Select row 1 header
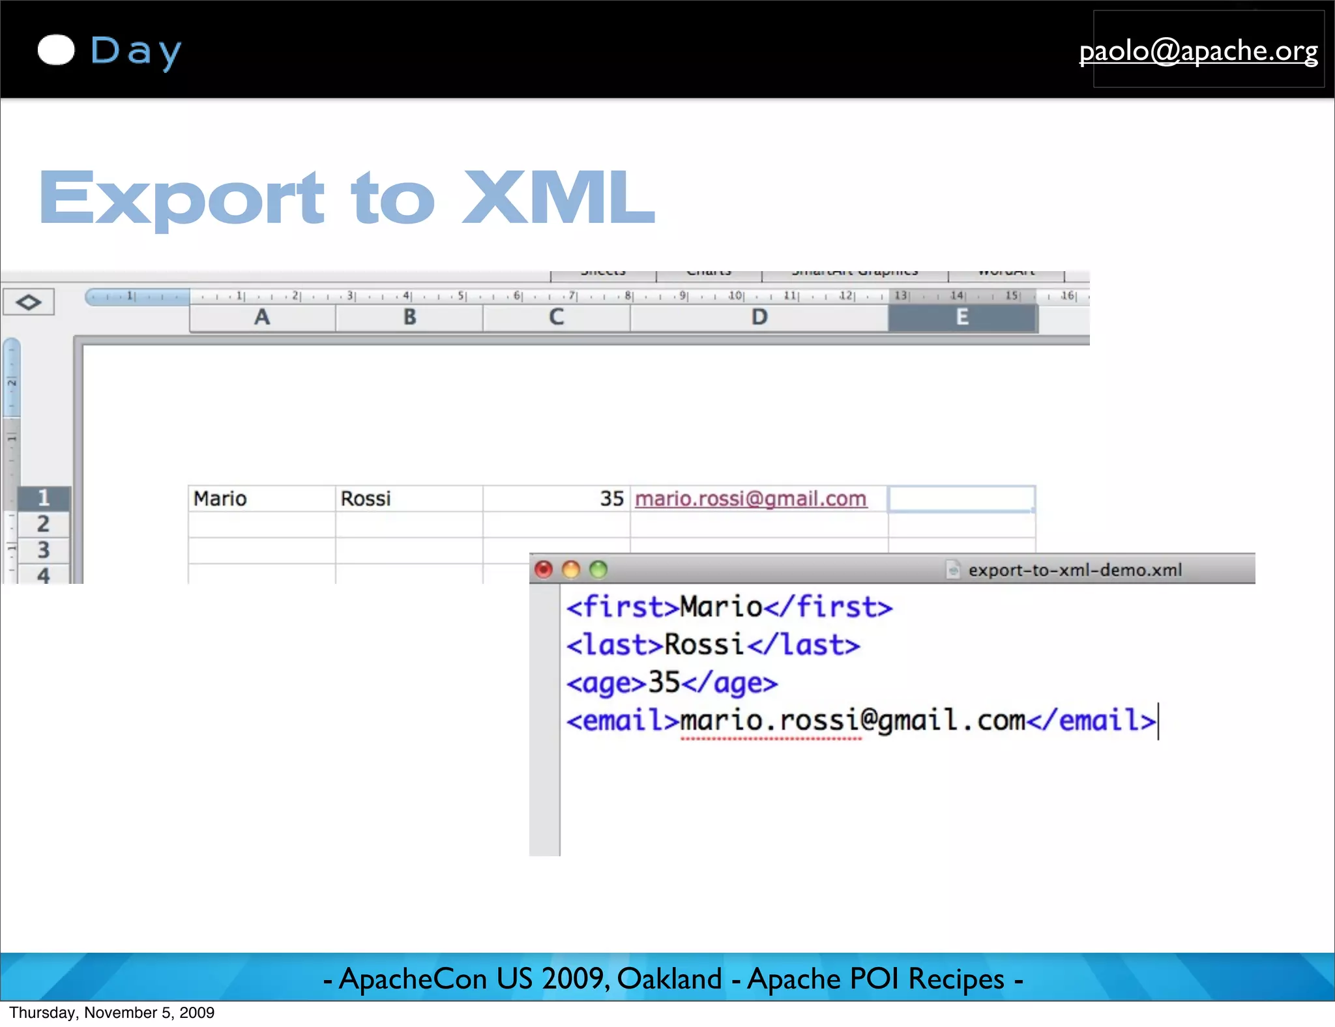The width and height of the screenshot is (1335, 1027). coord(44,498)
